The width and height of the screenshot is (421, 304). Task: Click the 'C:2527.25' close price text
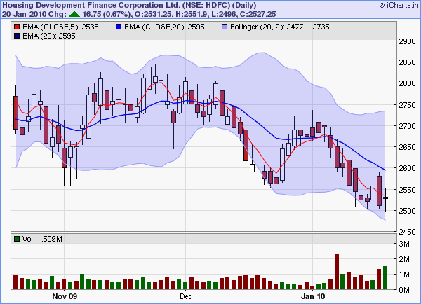point(258,14)
